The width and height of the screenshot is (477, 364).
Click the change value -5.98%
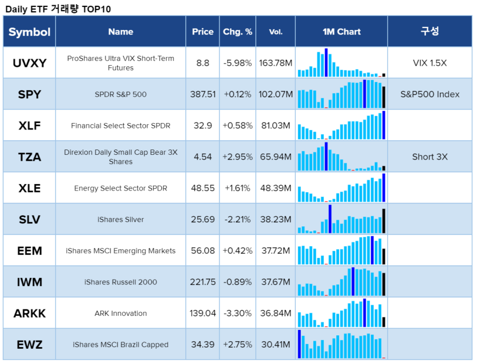(238, 63)
